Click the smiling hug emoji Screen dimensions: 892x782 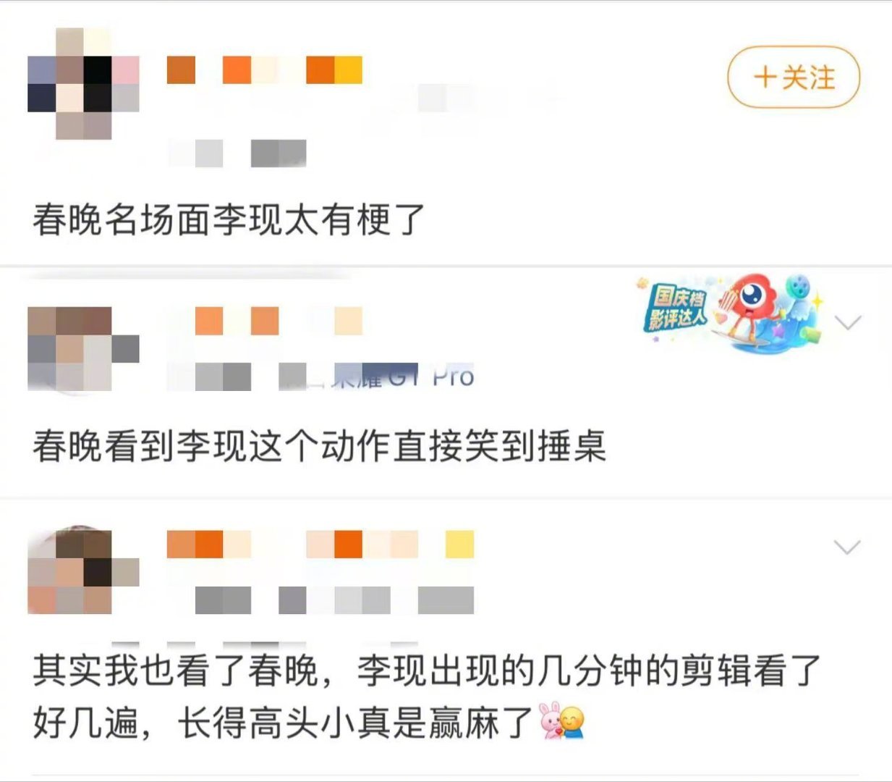tap(572, 723)
